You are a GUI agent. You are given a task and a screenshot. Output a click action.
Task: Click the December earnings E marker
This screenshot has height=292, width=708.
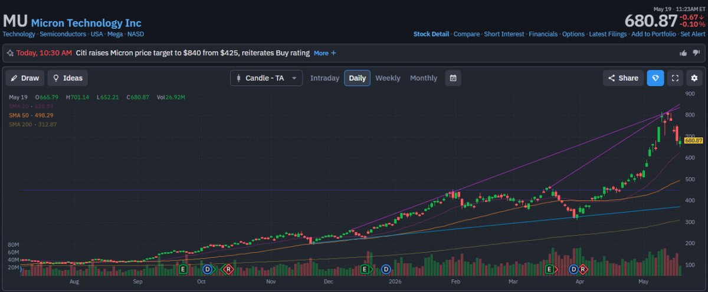tap(365, 269)
